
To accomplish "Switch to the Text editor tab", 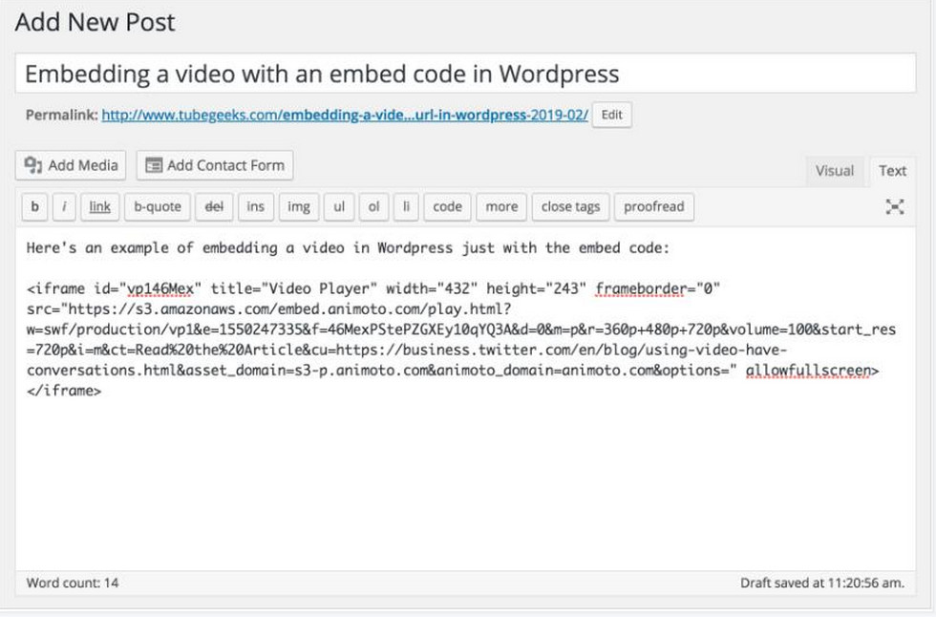I will (892, 171).
